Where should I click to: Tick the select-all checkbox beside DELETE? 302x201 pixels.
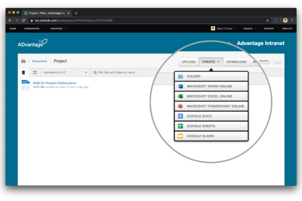(x=277, y=61)
